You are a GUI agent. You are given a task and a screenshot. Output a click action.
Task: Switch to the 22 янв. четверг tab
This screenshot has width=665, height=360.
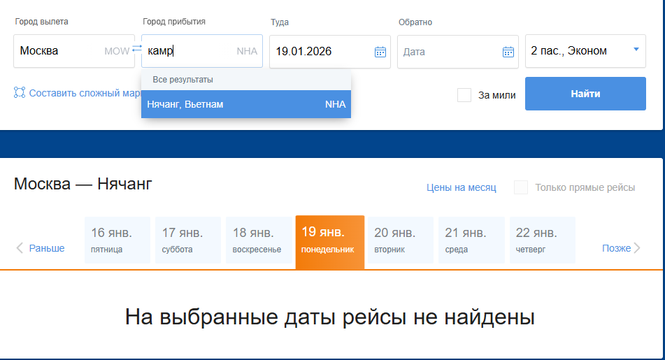point(542,240)
